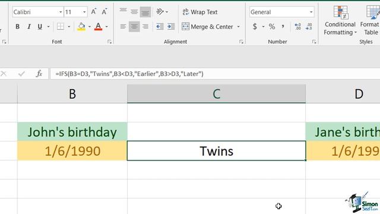Decrease Decimal icon
Screen dimensions: 380x214
pos(309,26)
